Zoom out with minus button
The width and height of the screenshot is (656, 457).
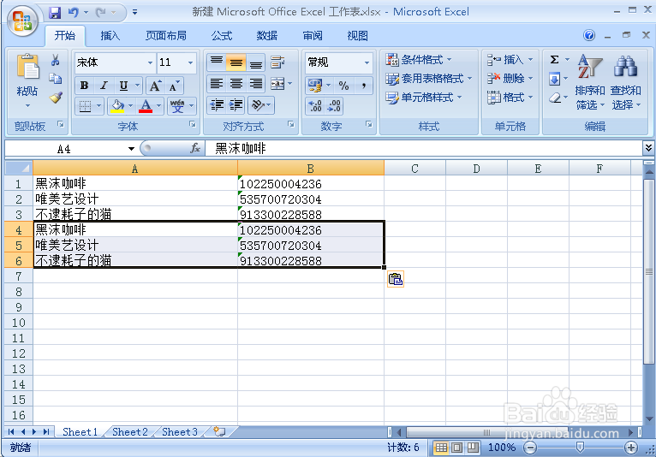[530, 448]
